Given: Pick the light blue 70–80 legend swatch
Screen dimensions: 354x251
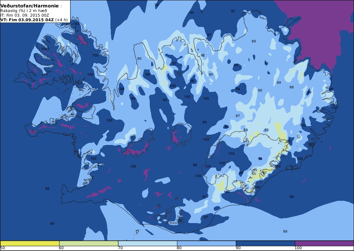Looking at the screenshot, I should tap(148, 243).
